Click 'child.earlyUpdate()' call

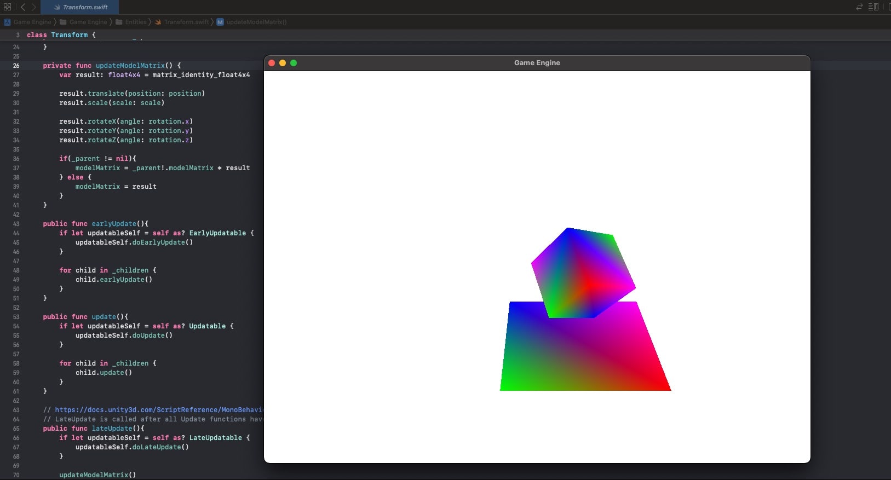pyautogui.click(x=114, y=280)
